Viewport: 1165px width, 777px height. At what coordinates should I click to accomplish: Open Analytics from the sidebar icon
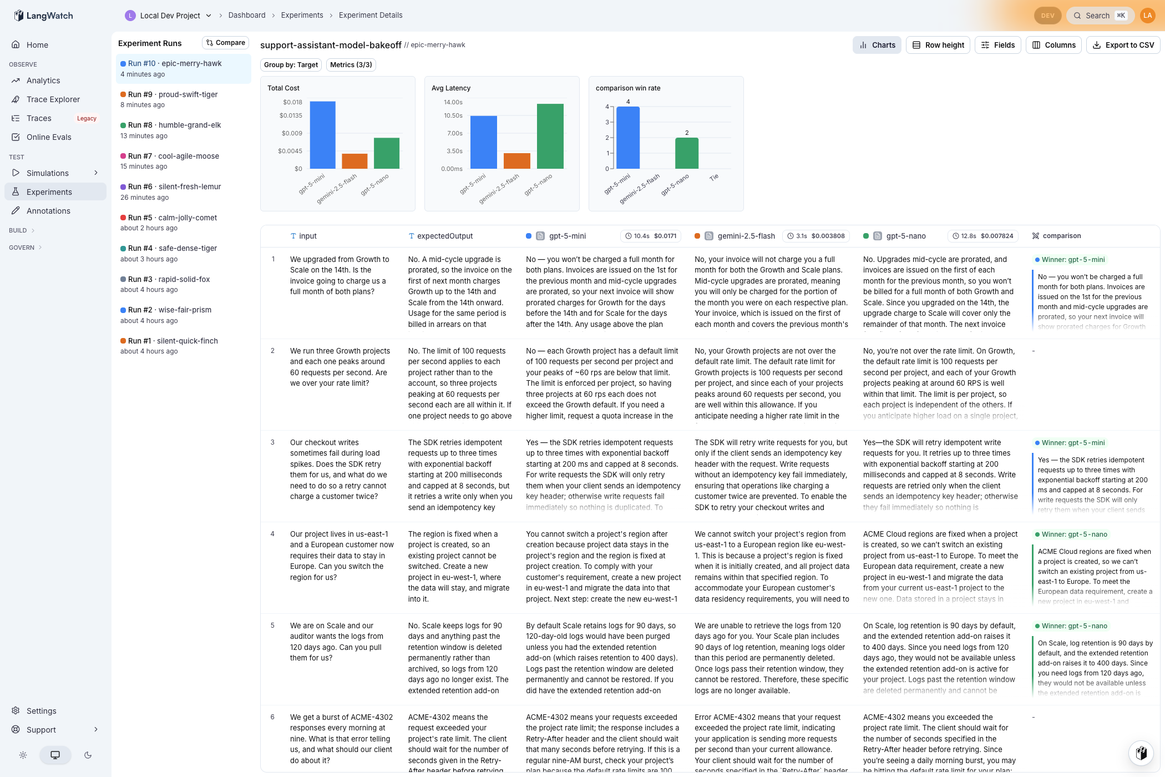click(16, 80)
